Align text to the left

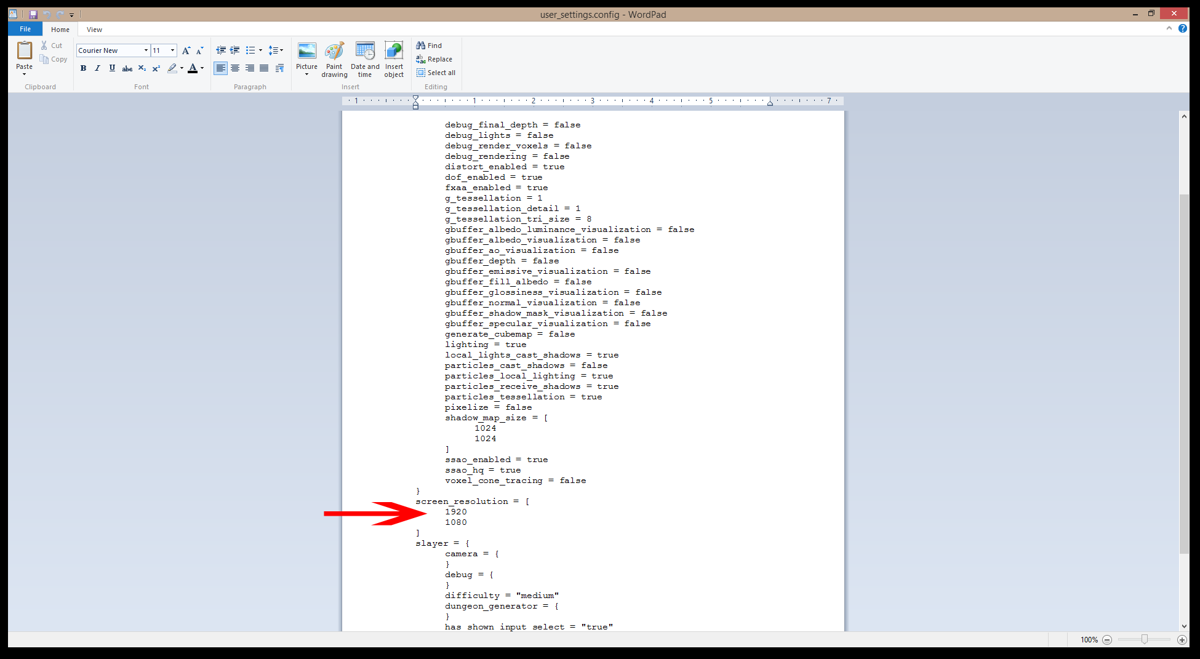coord(220,68)
